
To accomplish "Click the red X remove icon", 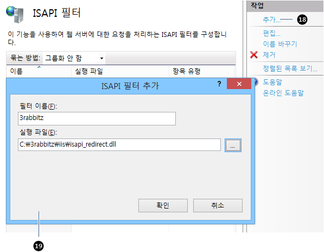I will coord(254,55).
